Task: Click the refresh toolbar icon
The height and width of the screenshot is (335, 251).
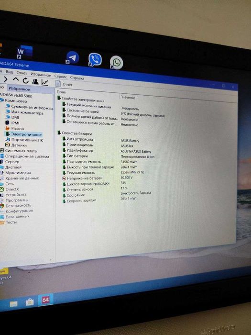Action: (x=25, y=81)
